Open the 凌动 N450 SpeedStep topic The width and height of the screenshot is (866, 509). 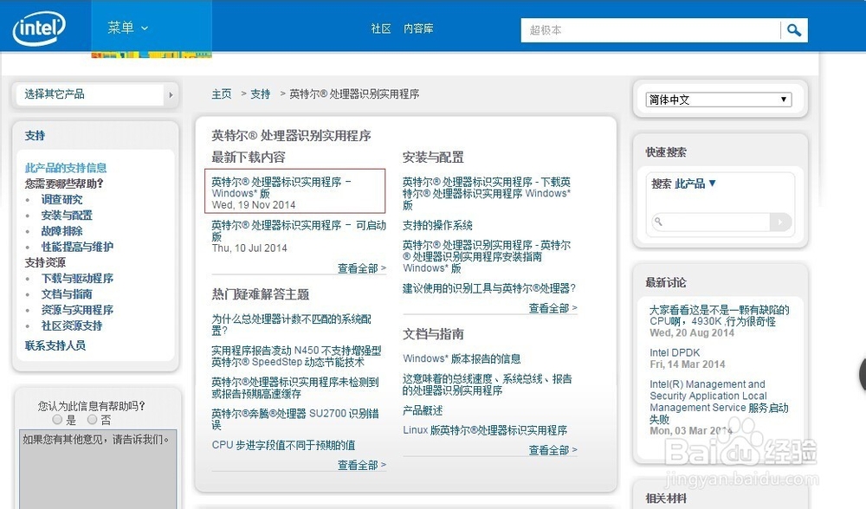click(296, 356)
